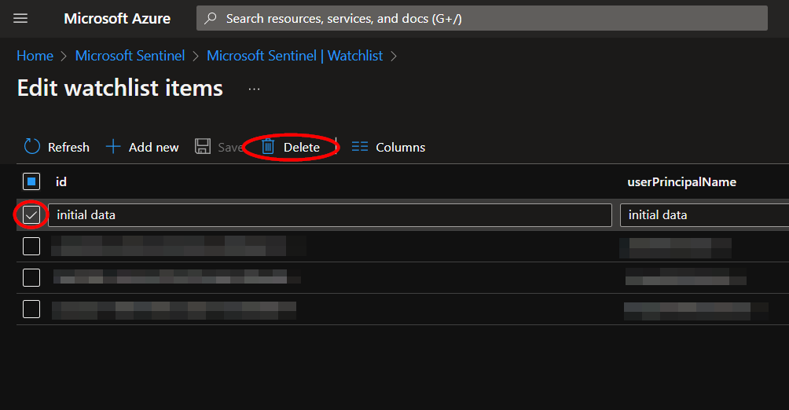Click the Edit watchlist items heading
789x410 pixels.
pos(119,88)
